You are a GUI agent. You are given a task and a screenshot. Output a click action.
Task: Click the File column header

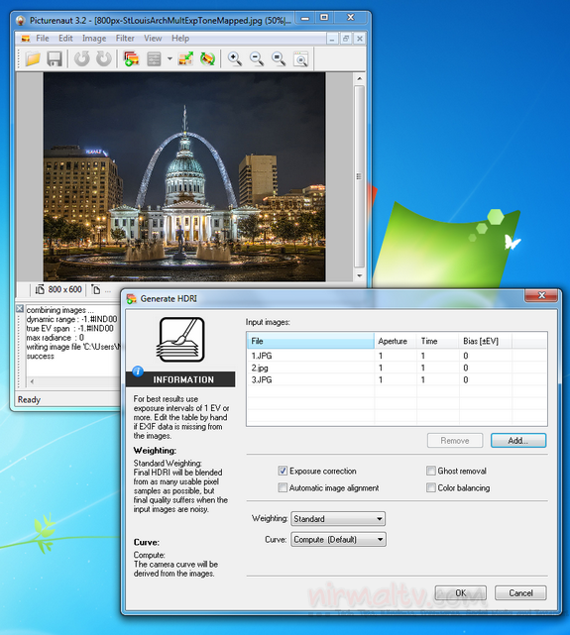pos(310,341)
